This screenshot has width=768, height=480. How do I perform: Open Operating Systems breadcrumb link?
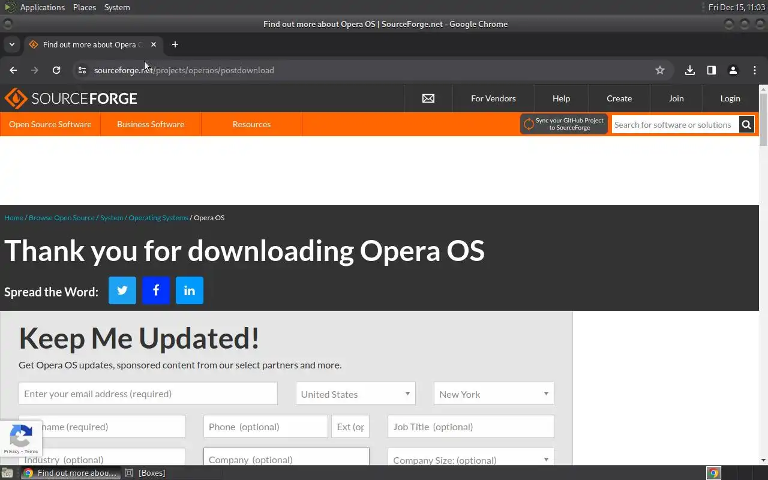click(x=158, y=218)
